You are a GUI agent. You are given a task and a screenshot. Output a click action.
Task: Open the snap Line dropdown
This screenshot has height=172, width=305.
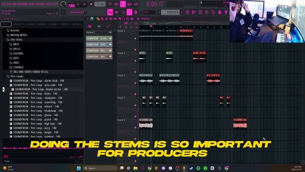(x=150, y=12)
